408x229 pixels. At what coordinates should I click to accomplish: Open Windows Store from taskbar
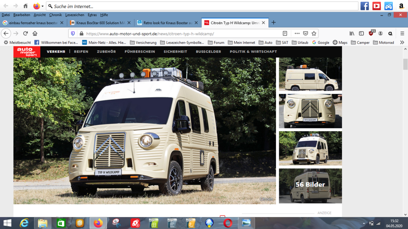[x=61, y=223]
